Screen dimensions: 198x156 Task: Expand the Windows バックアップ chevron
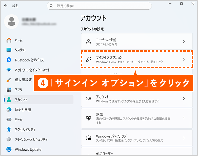(184, 138)
